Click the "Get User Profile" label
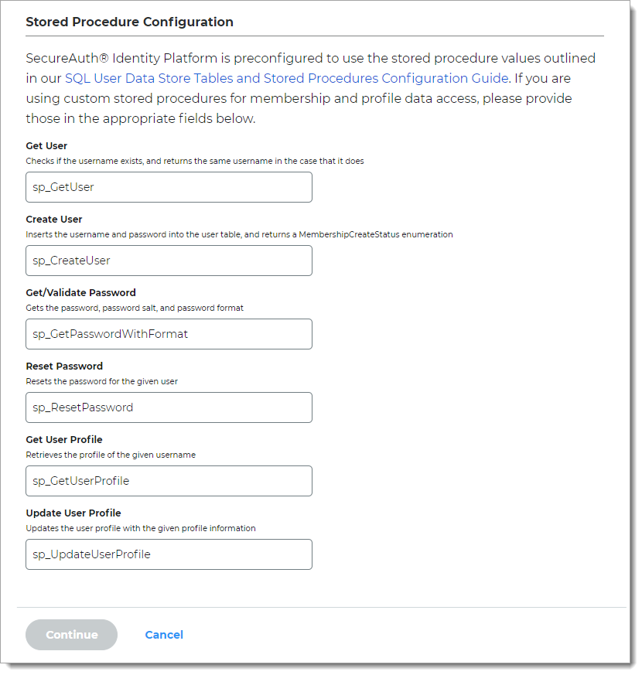 [63, 440]
